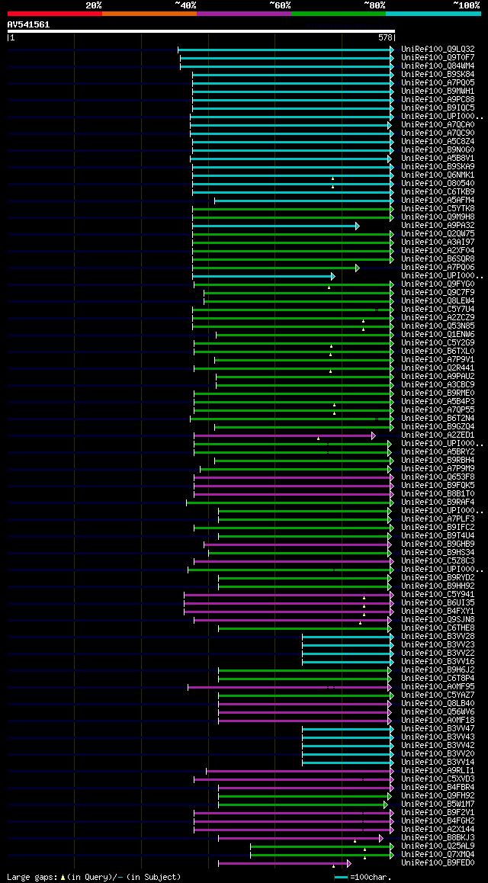Image resolution: width=488 pixels, height=883 pixels.
Task: Select the label UniRef100_C5Z8C3
Action: click(438, 561)
